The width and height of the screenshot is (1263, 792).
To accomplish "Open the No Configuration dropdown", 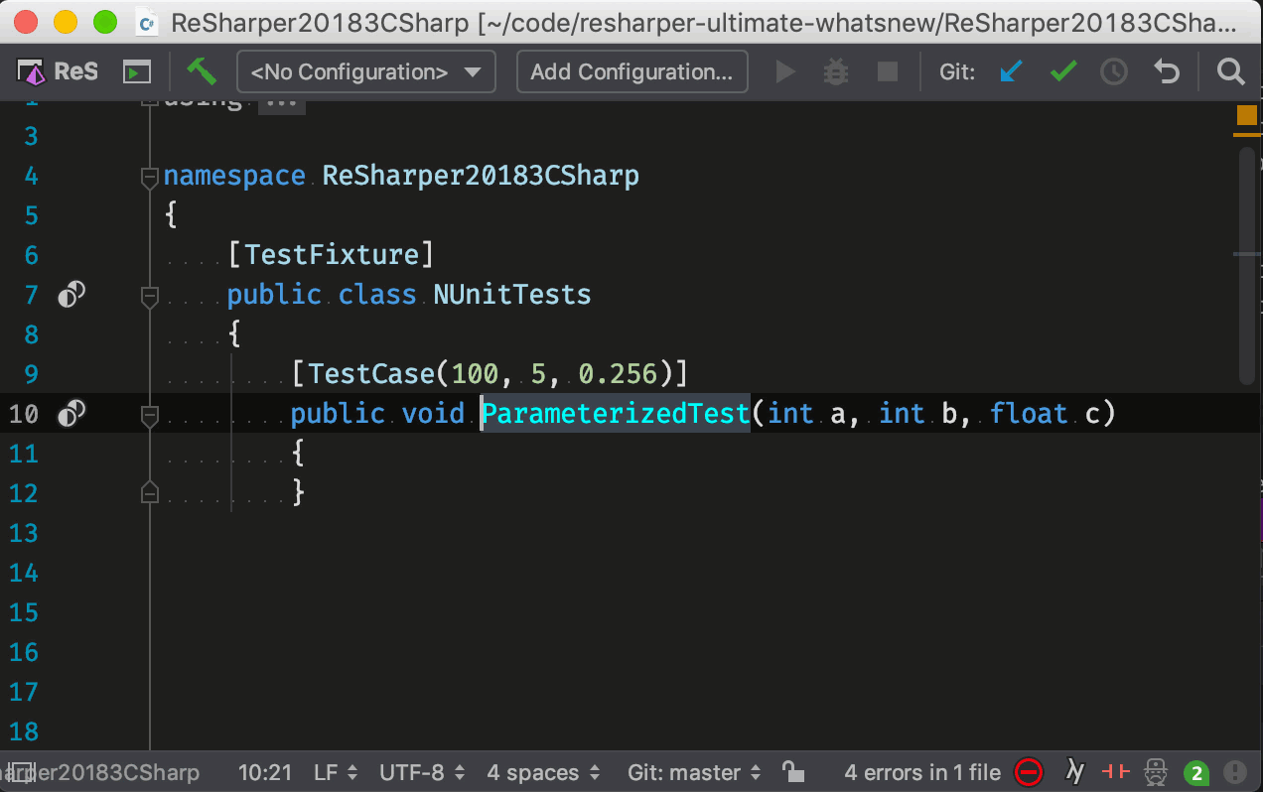I will [365, 70].
